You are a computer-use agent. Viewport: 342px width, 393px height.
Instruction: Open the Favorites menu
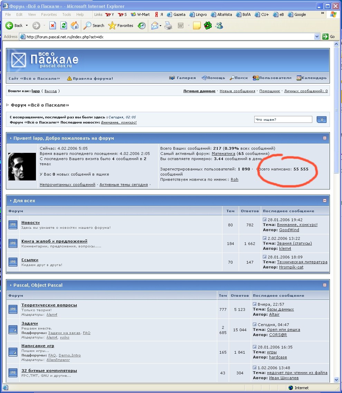click(x=49, y=14)
